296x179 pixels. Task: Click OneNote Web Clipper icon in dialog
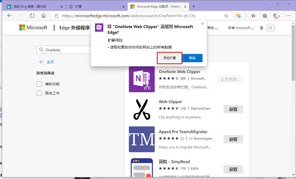point(99,28)
